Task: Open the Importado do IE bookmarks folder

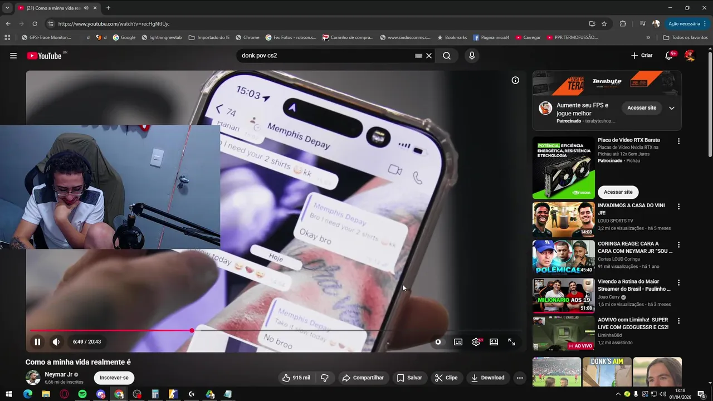Action: [209, 37]
